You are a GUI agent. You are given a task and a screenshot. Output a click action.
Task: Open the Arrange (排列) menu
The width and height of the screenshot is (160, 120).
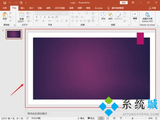(110, 17)
